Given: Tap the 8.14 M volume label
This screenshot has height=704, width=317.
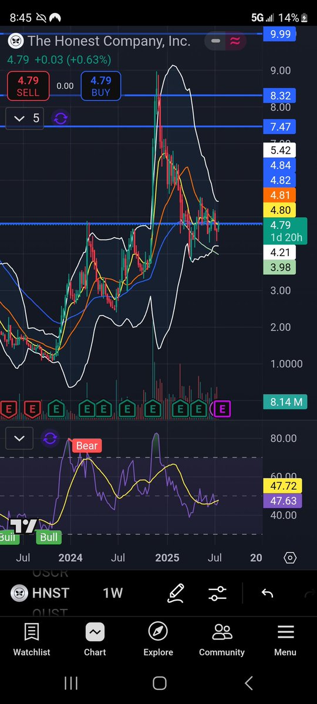Looking at the screenshot, I should 285,402.
